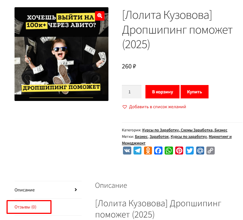Click the chevron next to Описание

click(76, 190)
